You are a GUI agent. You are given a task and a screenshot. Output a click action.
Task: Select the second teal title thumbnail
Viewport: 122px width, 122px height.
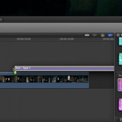120,59
